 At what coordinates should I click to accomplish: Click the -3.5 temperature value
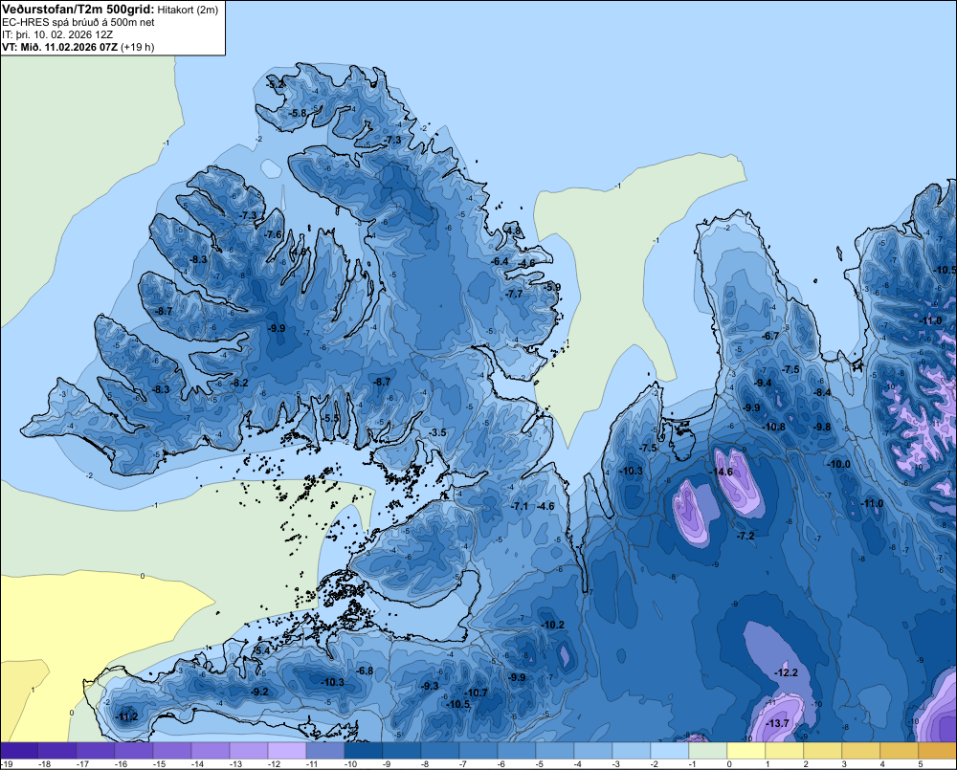click(437, 432)
